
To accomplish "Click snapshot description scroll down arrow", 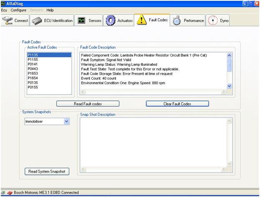I will [x=229, y=164].
